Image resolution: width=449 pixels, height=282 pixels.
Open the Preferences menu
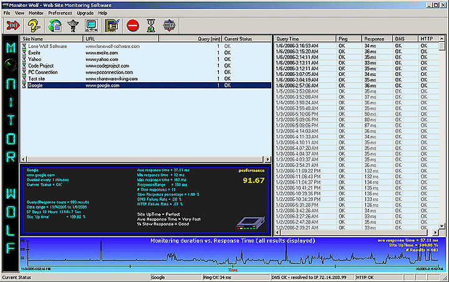tap(60, 13)
